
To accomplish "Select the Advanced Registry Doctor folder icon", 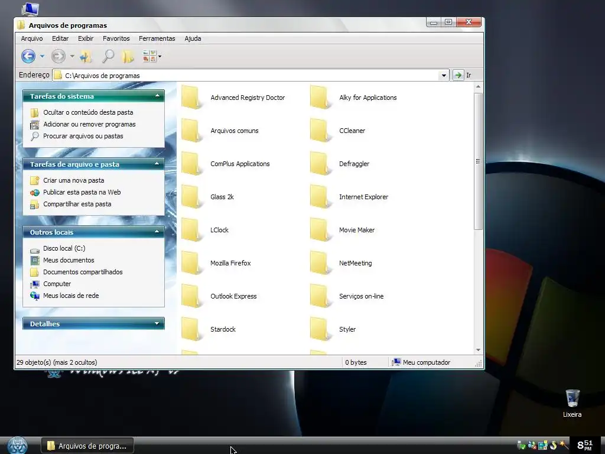I will (191, 98).
